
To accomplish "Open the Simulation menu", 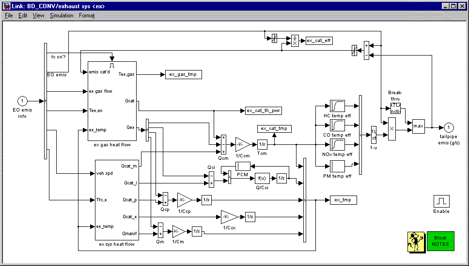I will coord(62,15).
